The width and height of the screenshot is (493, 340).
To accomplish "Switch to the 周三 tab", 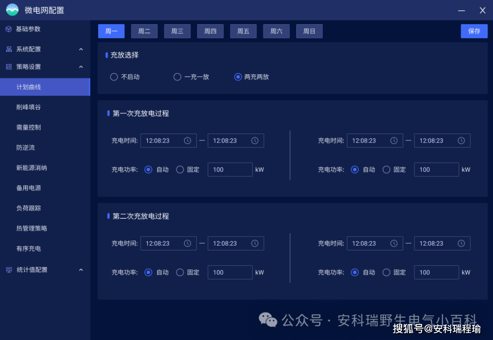I will pos(177,31).
